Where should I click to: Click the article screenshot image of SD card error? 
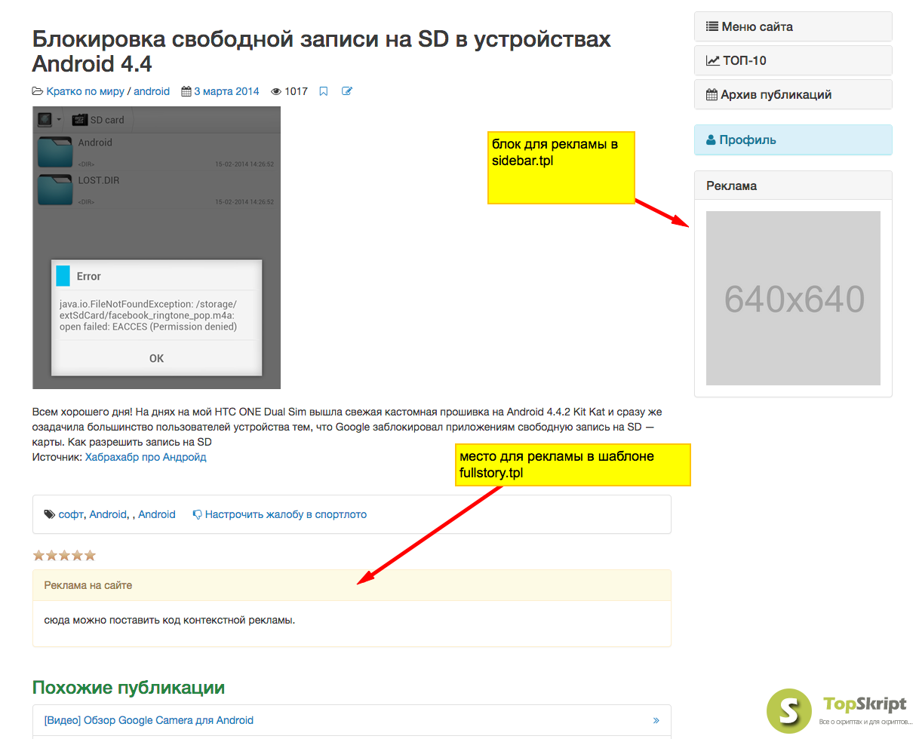pyautogui.click(x=156, y=247)
